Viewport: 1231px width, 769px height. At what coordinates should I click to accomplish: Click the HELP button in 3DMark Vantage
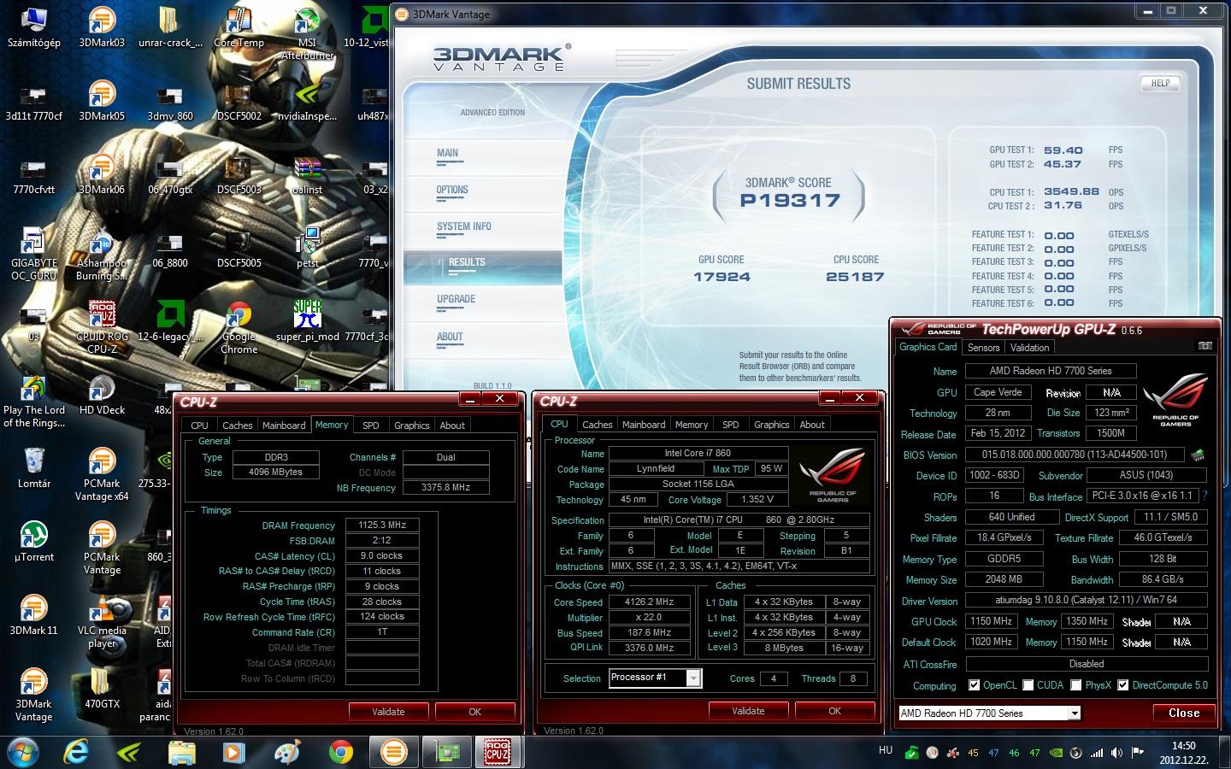1160,83
